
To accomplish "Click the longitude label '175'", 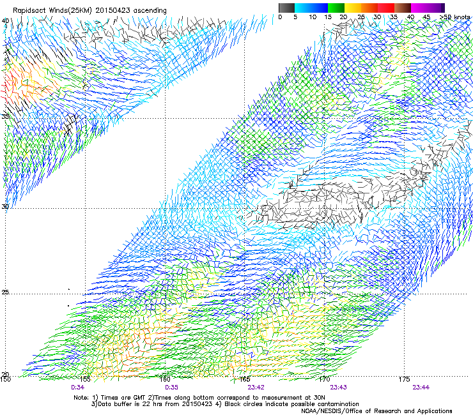I will [x=404, y=379].
